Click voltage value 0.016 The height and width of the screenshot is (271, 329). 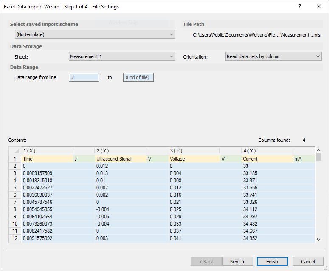coord(205,195)
